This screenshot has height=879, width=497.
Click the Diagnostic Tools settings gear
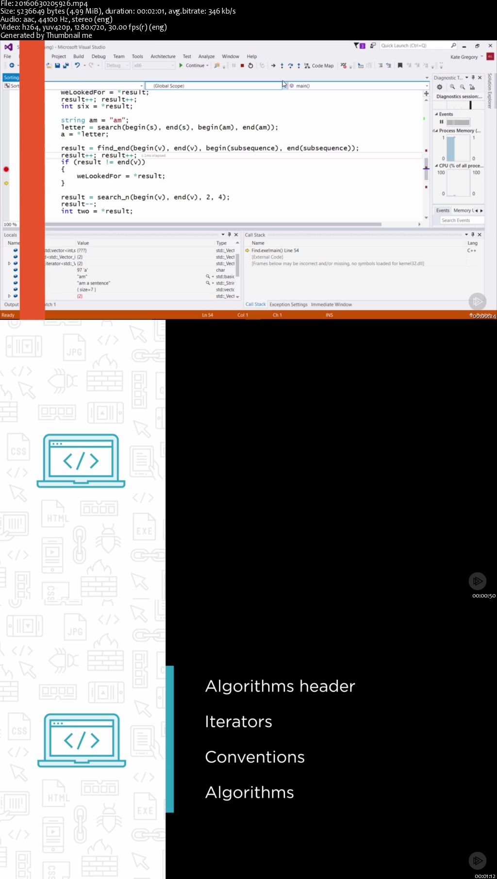440,87
